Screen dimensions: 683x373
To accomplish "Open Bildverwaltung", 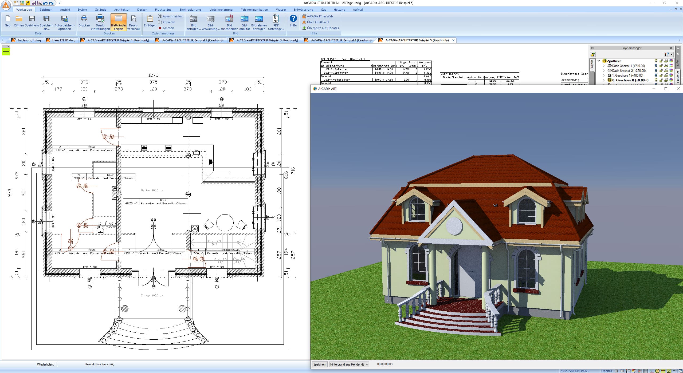I will point(211,23).
